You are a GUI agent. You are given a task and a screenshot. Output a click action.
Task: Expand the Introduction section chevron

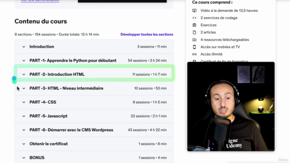click(x=24, y=47)
